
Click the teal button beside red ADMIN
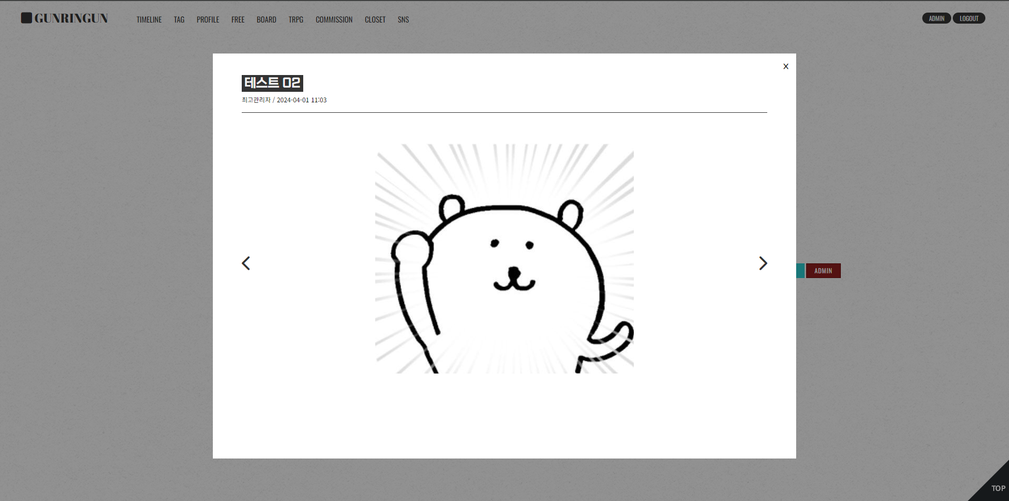click(x=800, y=271)
